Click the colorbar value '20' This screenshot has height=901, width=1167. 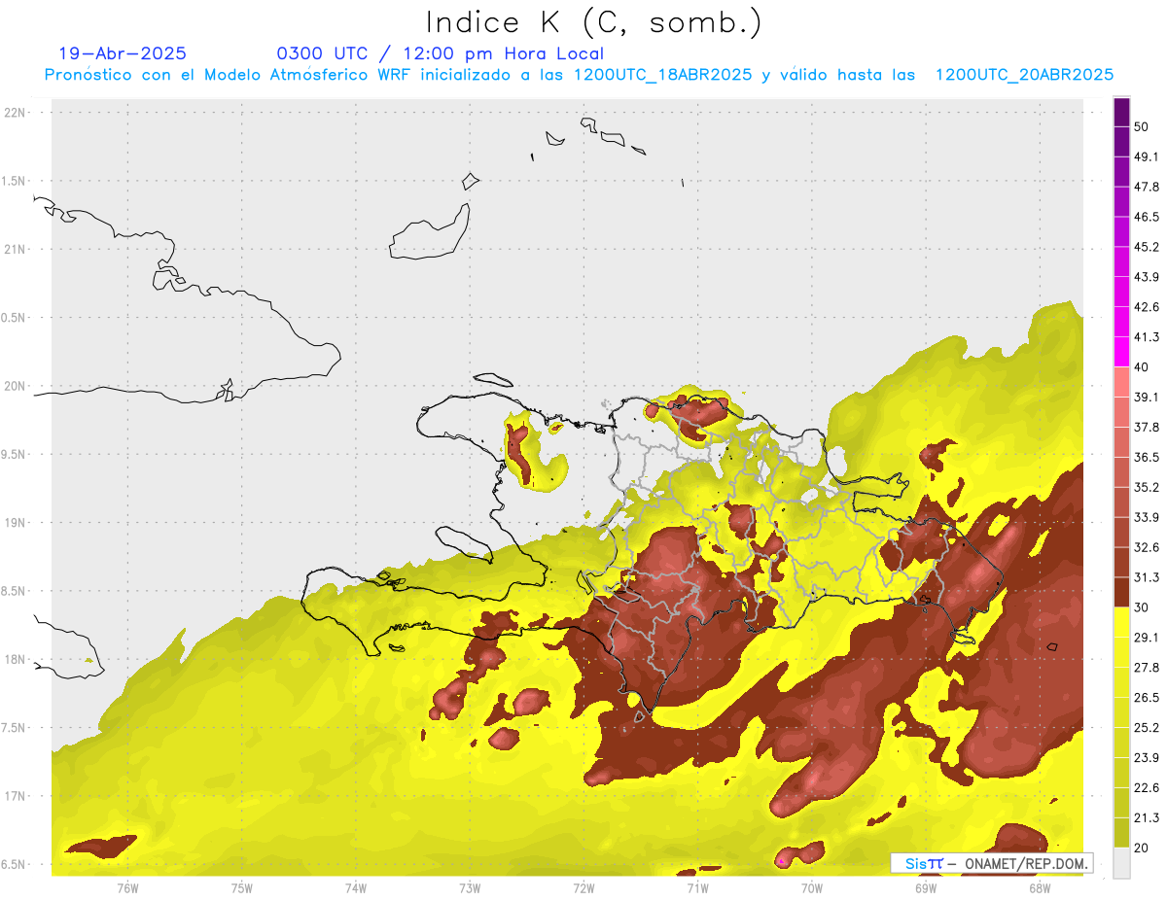[x=1141, y=848]
